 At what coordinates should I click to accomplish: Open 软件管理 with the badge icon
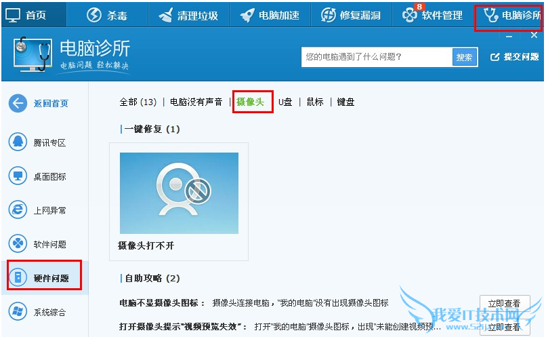410,15
